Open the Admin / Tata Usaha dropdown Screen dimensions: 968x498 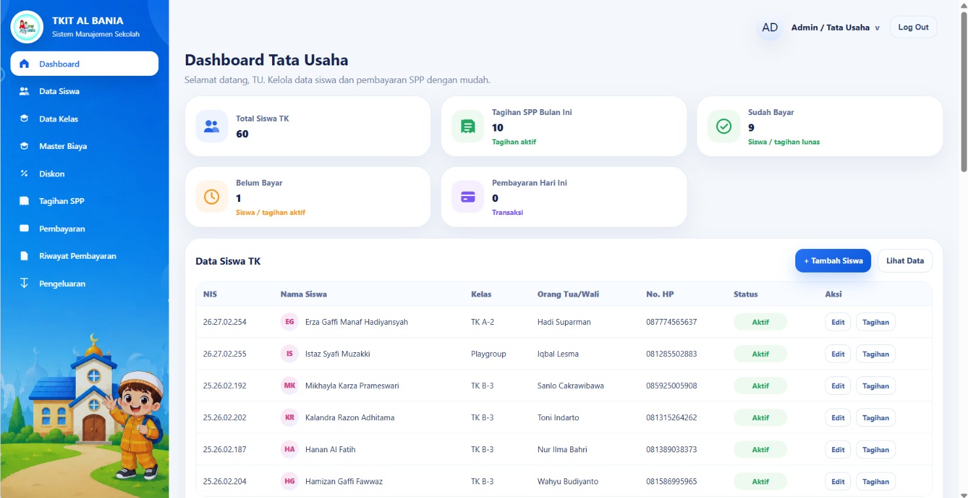click(835, 27)
